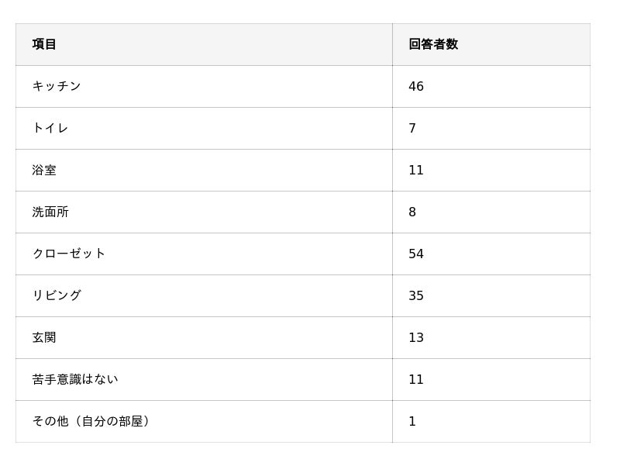Click the 項目 column header
The width and height of the screenshot is (620, 466).
click(x=44, y=44)
